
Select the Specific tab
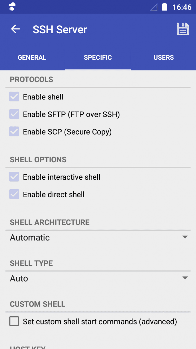[98, 58]
